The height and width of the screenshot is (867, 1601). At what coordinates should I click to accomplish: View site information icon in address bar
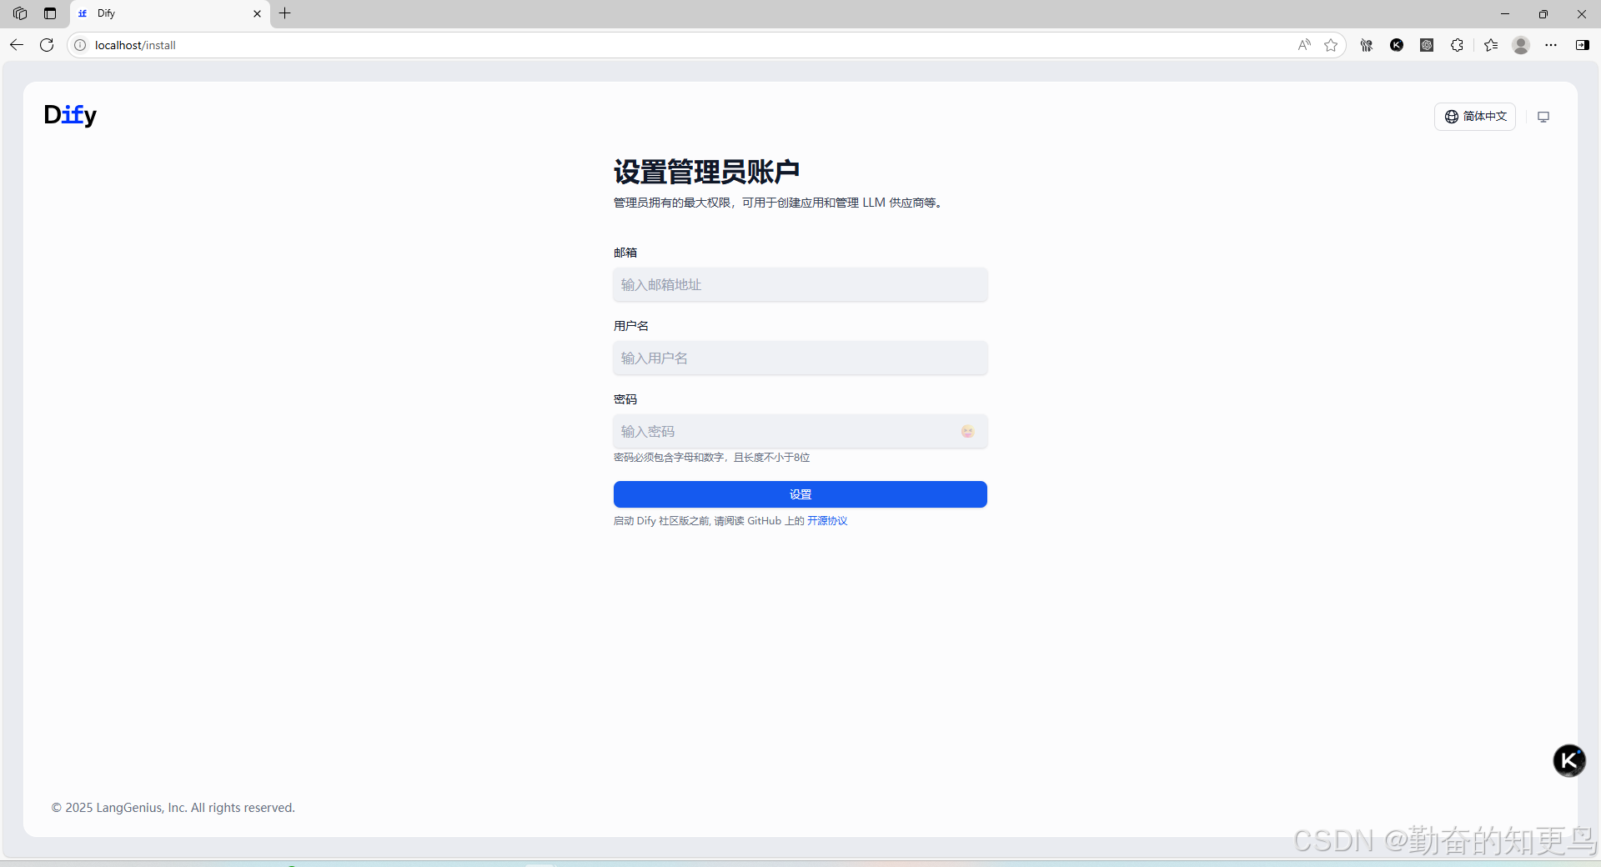[x=80, y=45]
